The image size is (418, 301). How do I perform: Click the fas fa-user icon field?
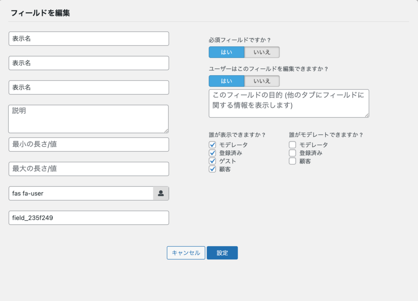[81, 193]
